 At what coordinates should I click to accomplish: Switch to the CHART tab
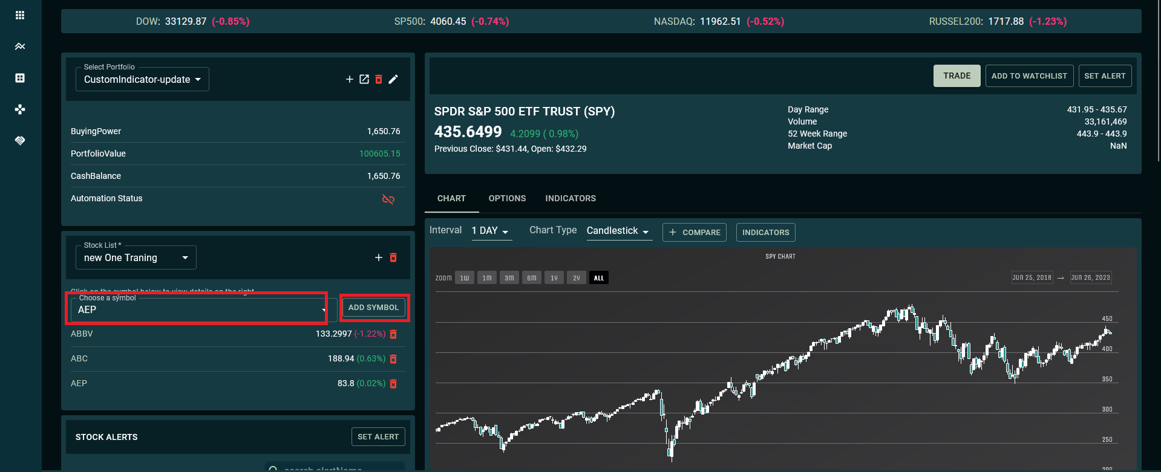[x=451, y=198]
